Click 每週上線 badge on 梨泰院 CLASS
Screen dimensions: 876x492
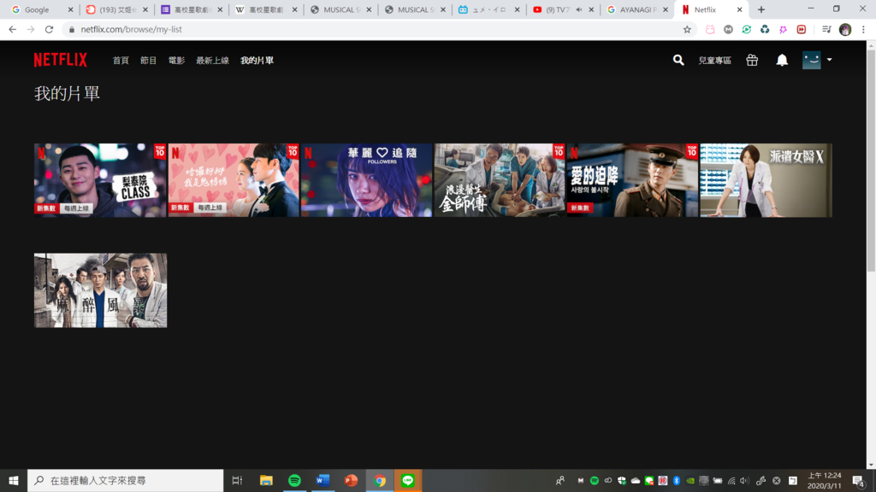click(76, 208)
